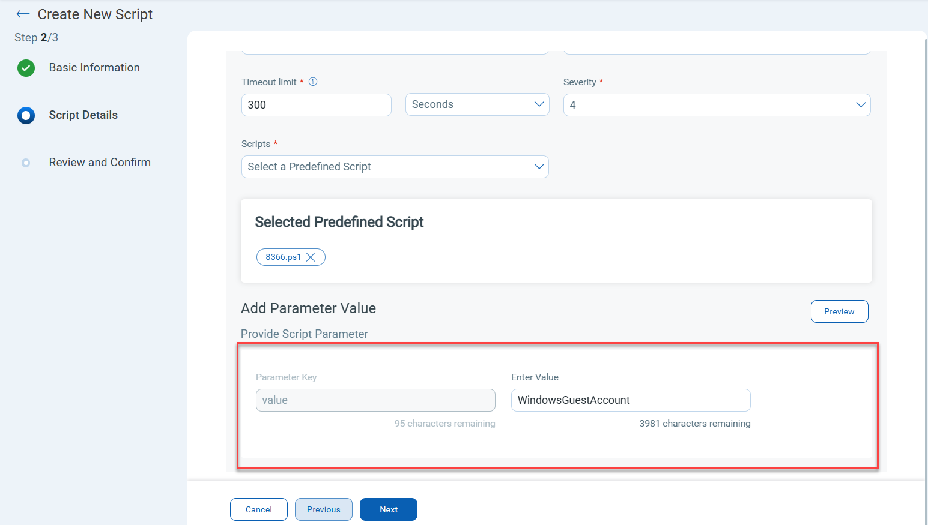Click the back arrow beside Create New Script
This screenshot has height=525, width=928.
click(x=23, y=14)
